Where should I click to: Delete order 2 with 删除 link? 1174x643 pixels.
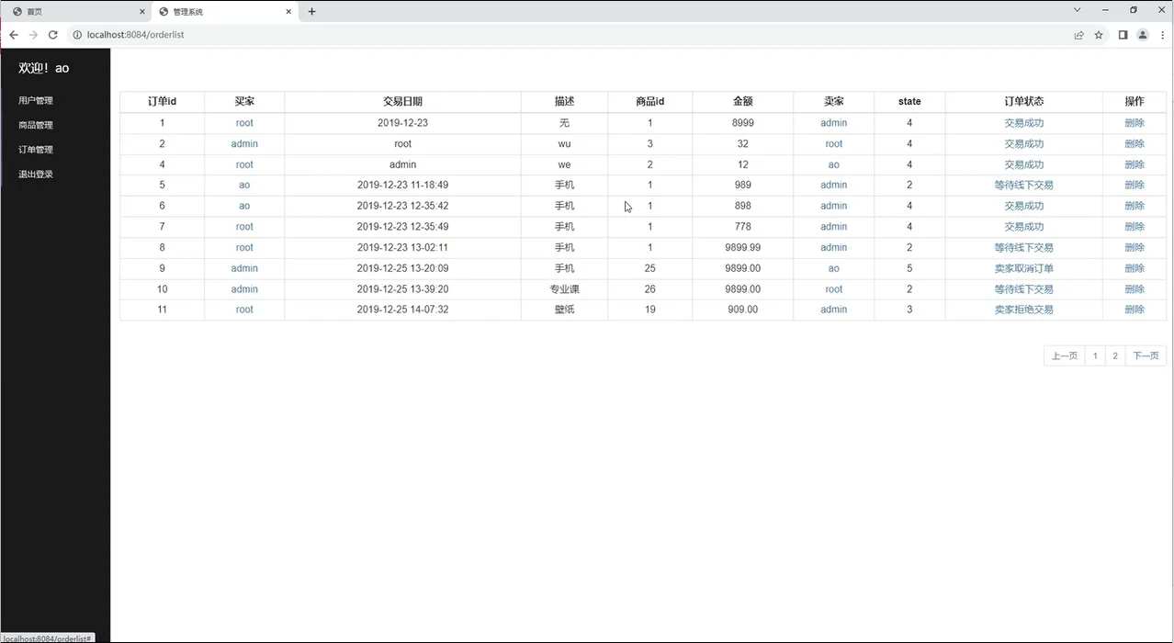click(x=1134, y=144)
